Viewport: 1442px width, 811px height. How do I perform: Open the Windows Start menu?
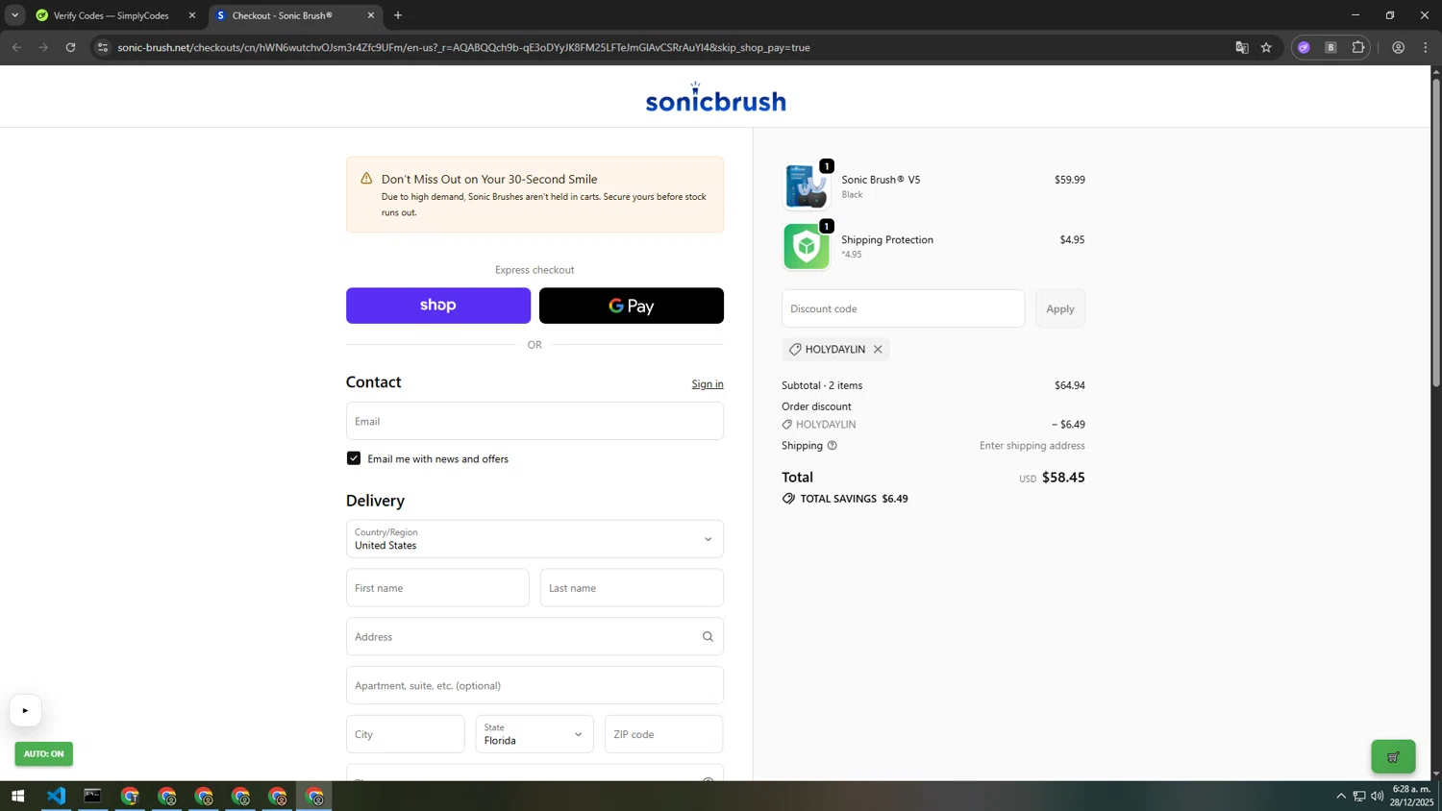click(17, 797)
